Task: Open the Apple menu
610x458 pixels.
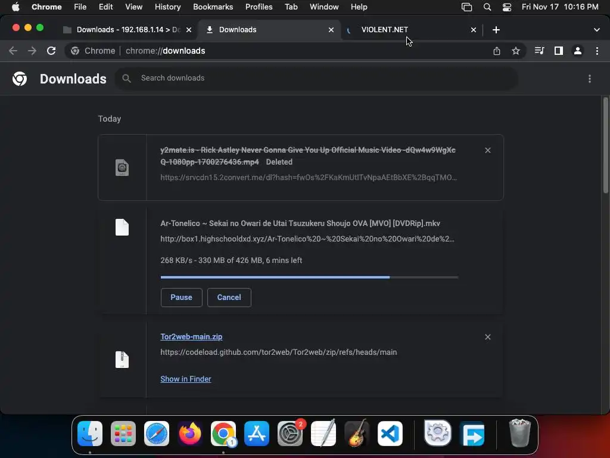Action: pyautogui.click(x=15, y=7)
